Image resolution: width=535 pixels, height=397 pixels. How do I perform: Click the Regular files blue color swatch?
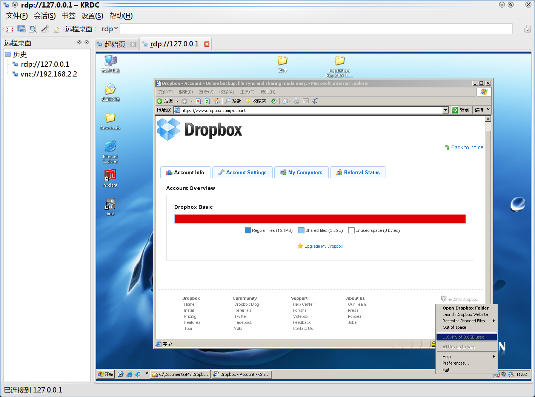click(x=248, y=230)
